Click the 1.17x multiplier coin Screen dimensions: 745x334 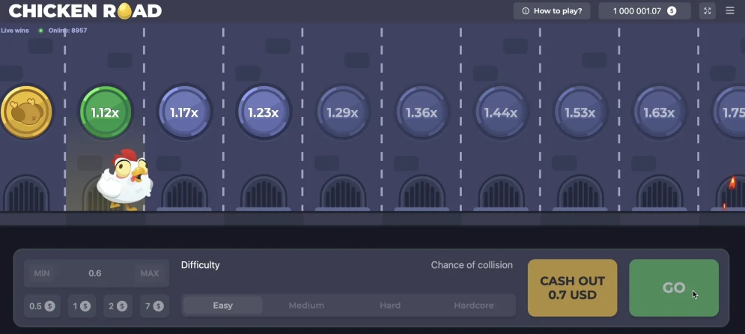pos(184,112)
